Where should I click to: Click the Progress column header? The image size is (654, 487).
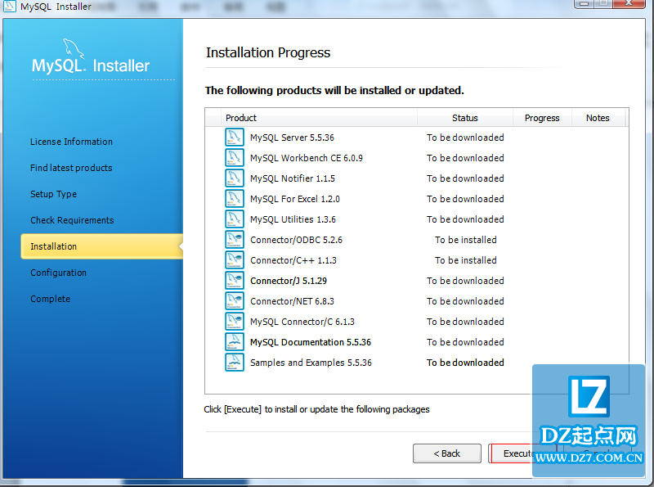click(542, 118)
